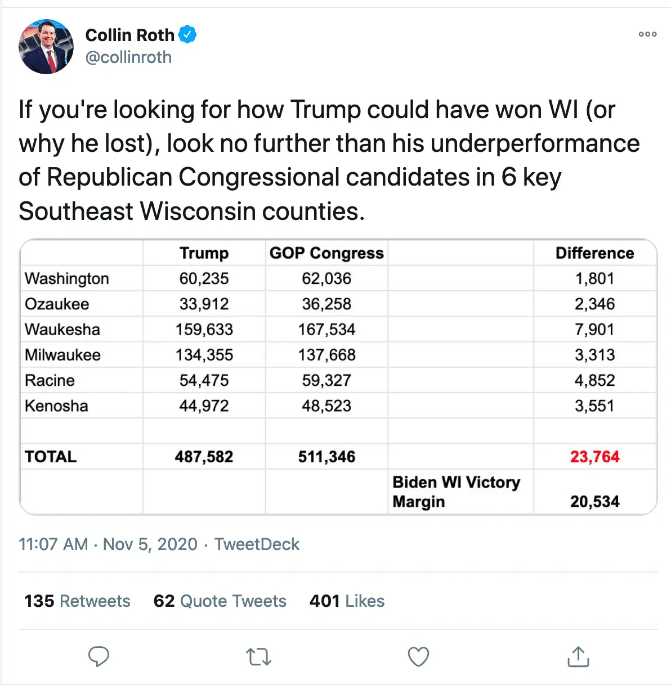Viewport: 671px width, 685px height.
Task: Click the GOP Congress column header
Action: click(326, 253)
